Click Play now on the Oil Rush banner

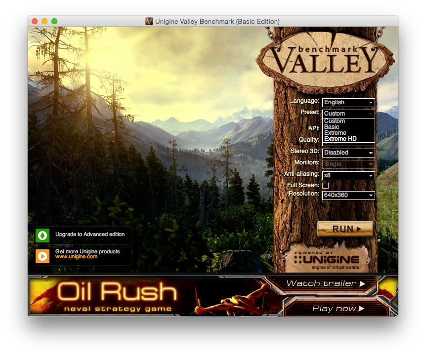click(338, 309)
